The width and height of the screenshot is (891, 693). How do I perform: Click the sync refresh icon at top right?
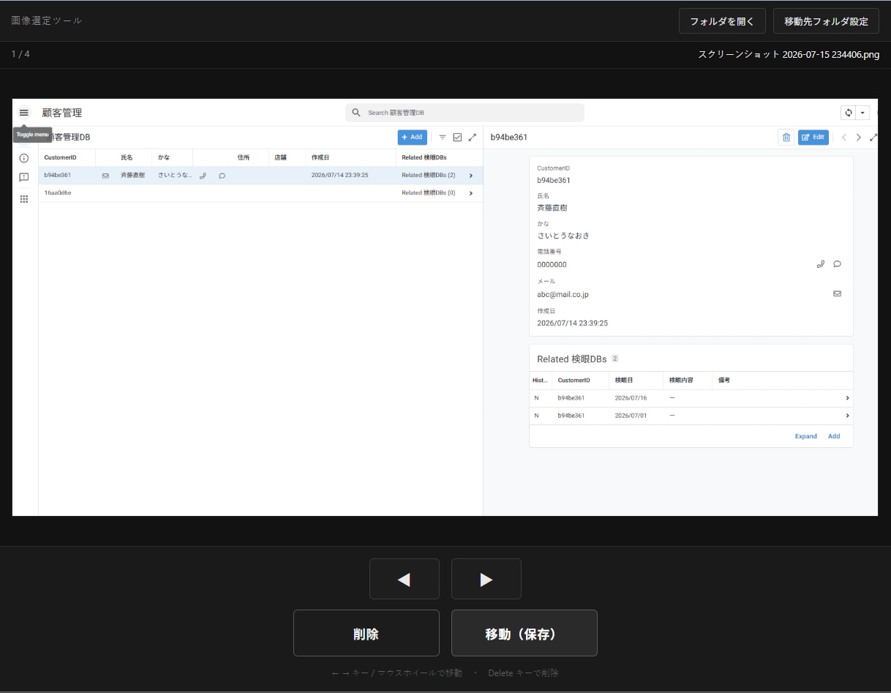849,113
